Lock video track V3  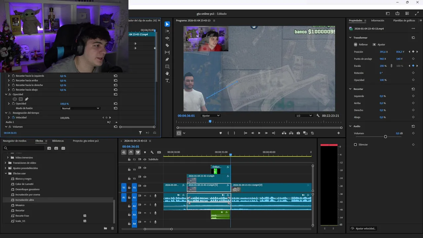[129, 169]
